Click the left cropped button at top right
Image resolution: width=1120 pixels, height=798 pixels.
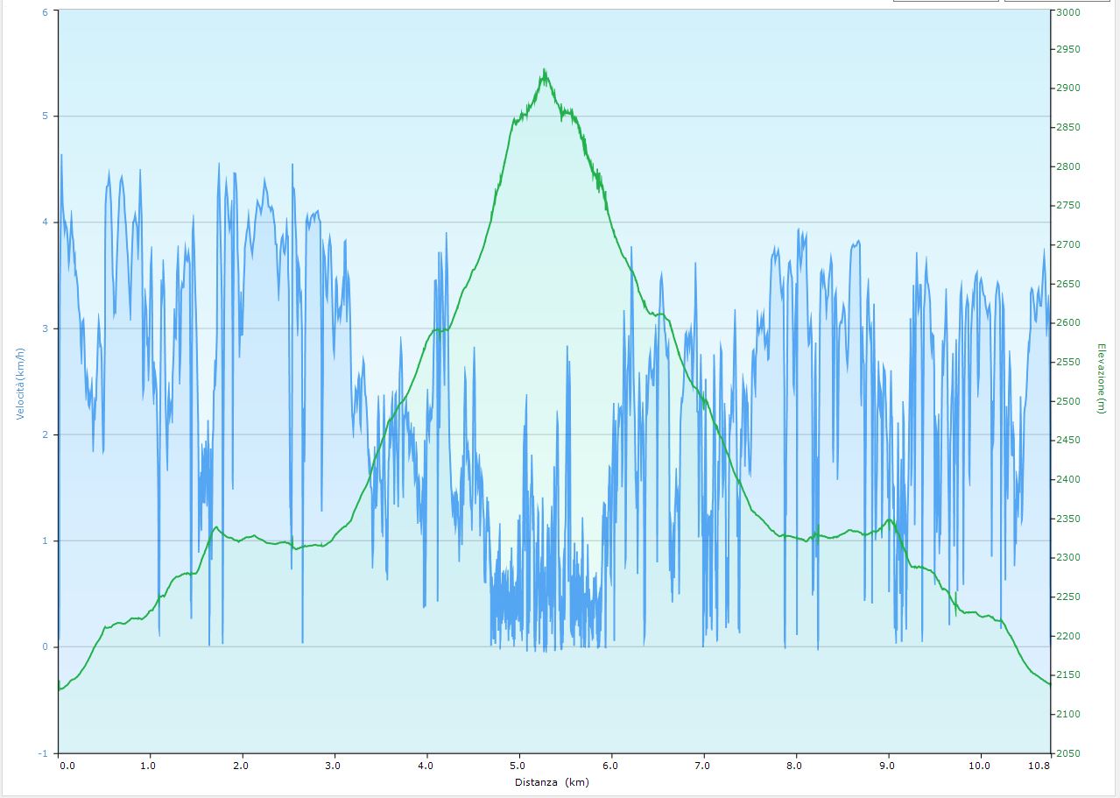pyautogui.click(x=945, y=1)
